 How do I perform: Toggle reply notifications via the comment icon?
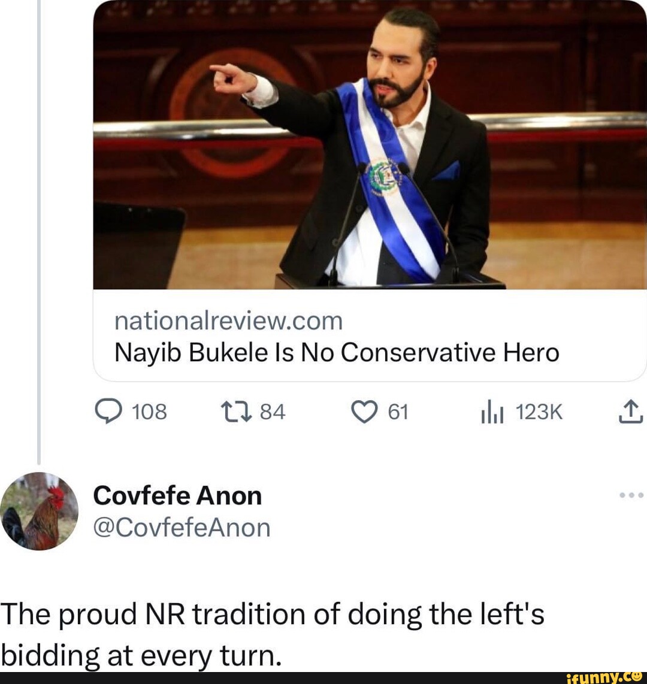(111, 411)
